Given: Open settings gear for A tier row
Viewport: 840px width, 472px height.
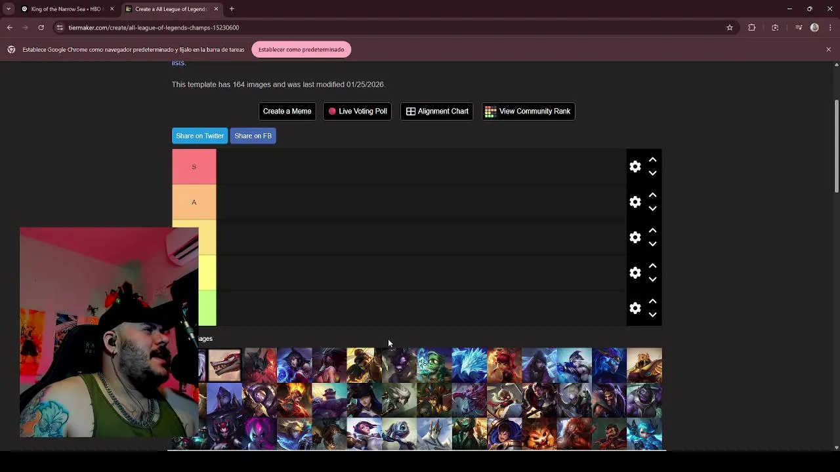Looking at the screenshot, I should tap(635, 202).
